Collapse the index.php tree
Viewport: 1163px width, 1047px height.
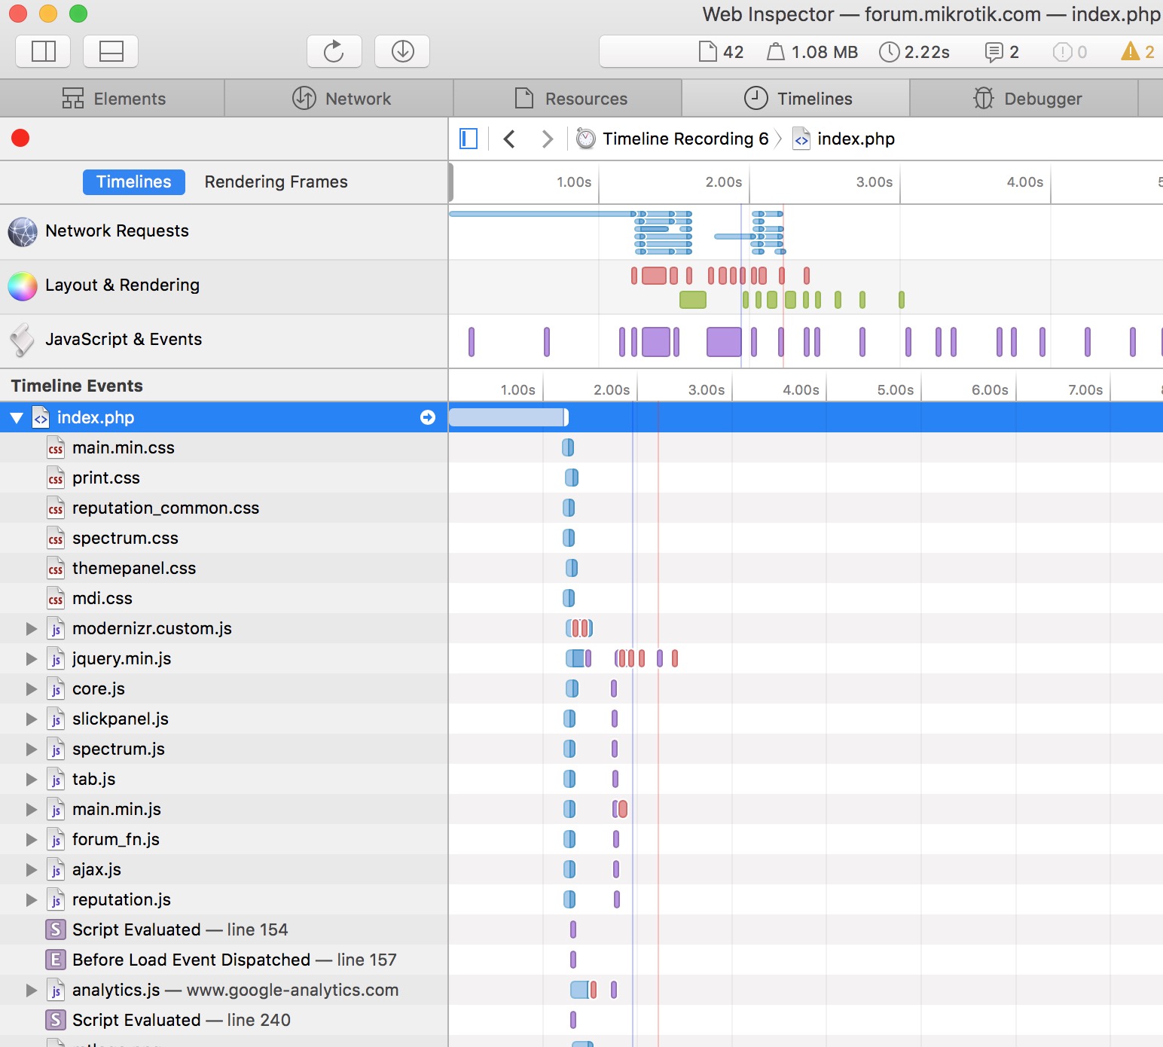point(16,417)
